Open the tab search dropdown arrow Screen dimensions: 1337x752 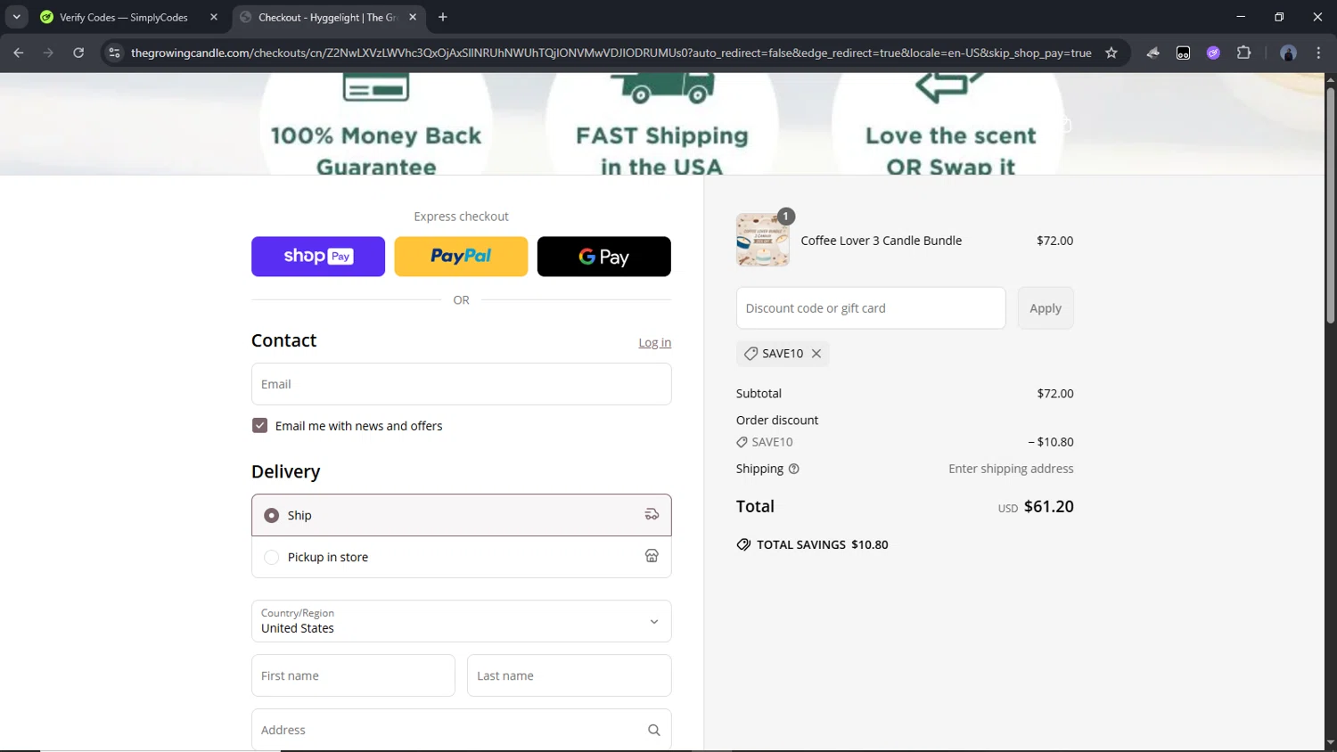pyautogui.click(x=16, y=17)
